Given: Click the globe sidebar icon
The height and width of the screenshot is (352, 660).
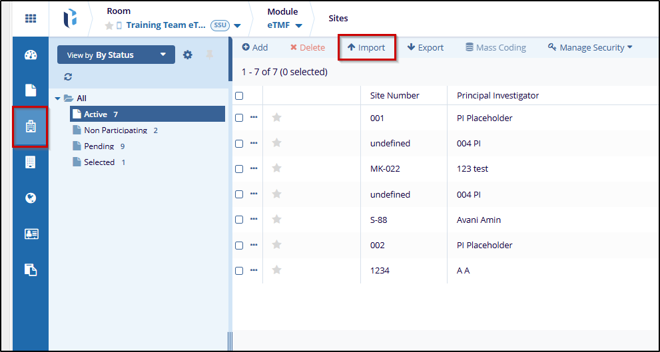Looking at the screenshot, I should [x=31, y=198].
